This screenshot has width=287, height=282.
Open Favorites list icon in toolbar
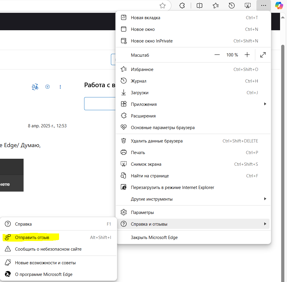[216, 6]
